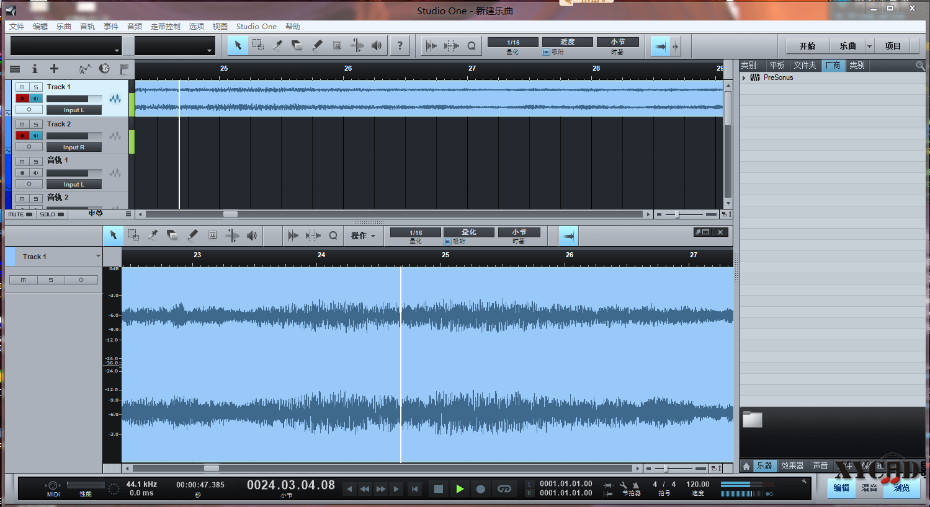Select the Paint tool in the arrangement toolbar
Screen dimensions: 930x507
point(317,45)
